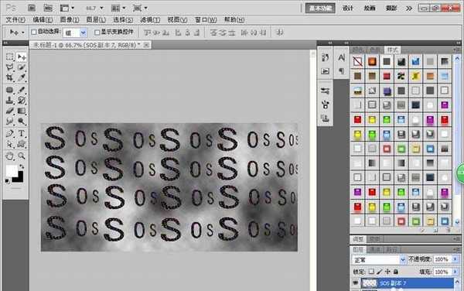Viewport: 464px width, 291px height.
Task: Open the layer blend mode 正常 dropdown
Action: point(379,259)
